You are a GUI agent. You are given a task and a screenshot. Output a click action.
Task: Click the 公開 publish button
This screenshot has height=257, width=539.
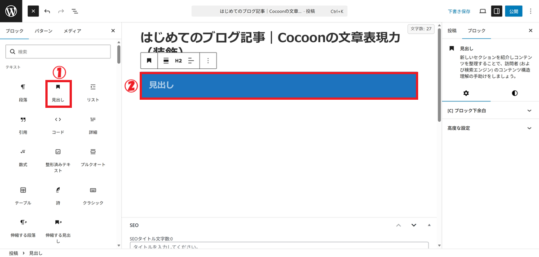[513, 11]
